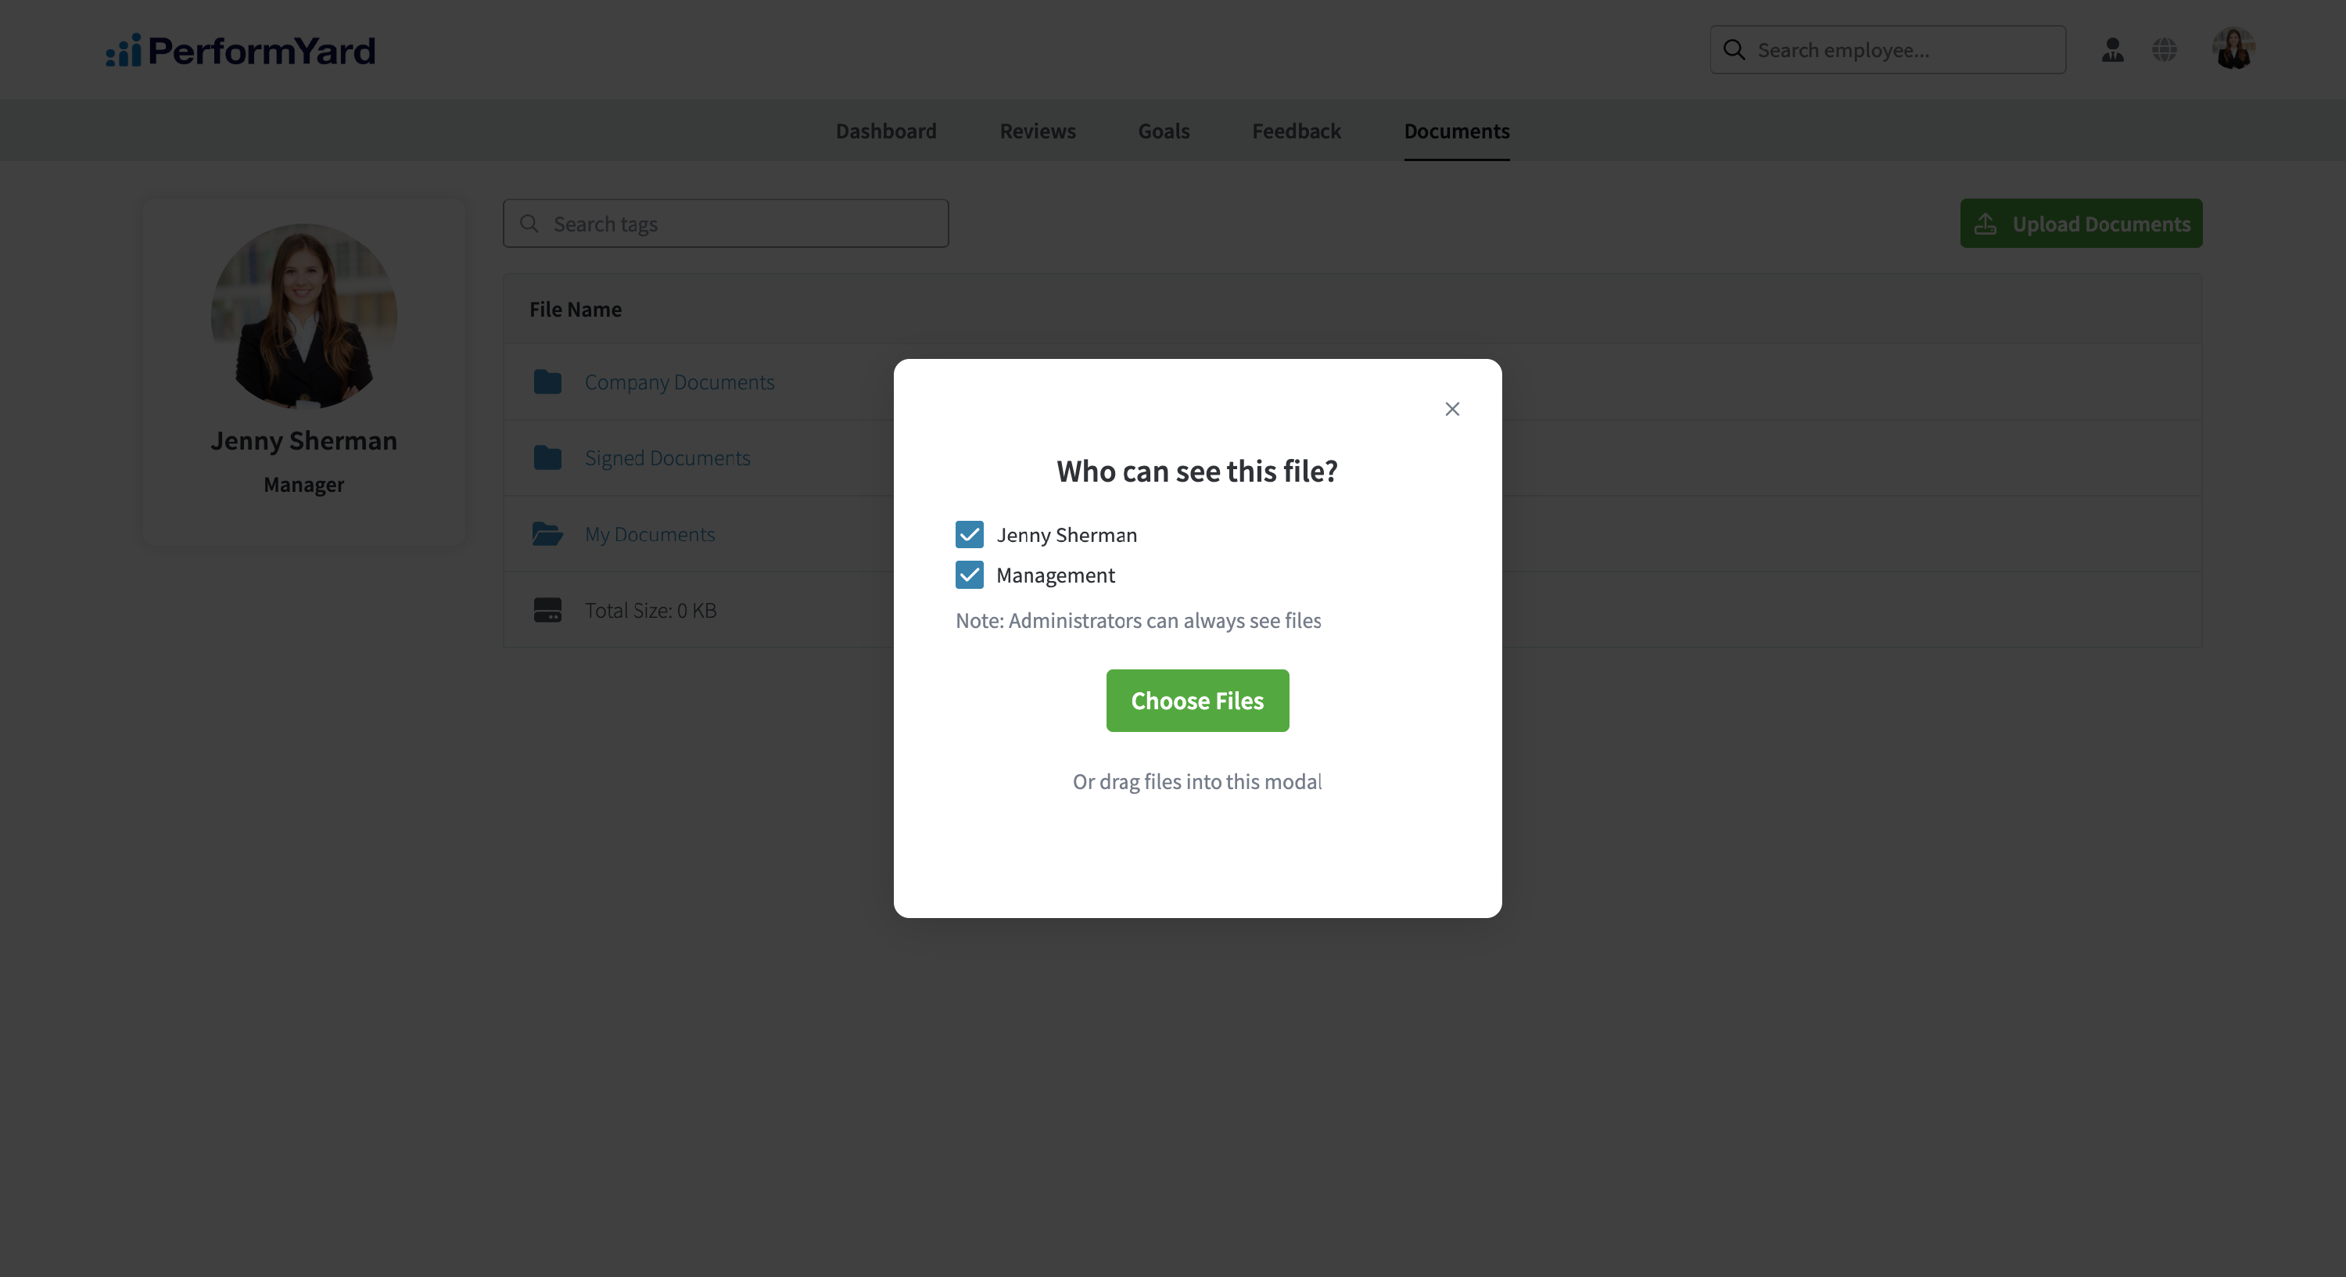This screenshot has width=2346, height=1277.
Task: Open the Feedback tab
Action: [x=1296, y=131]
